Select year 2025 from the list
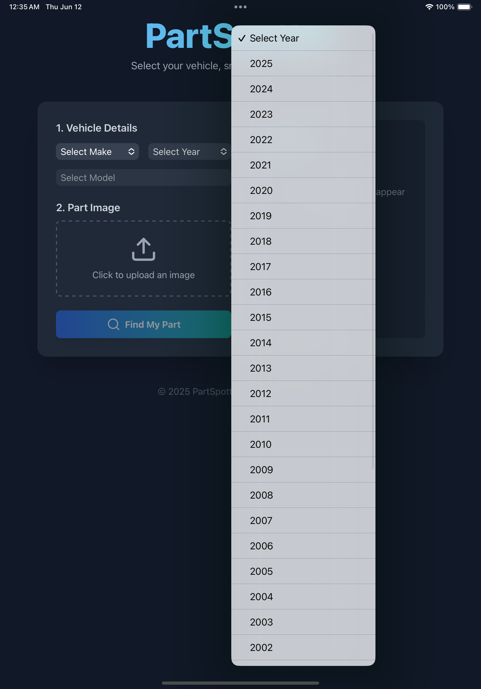Image resolution: width=481 pixels, height=689 pixels. tap(303, 63)
